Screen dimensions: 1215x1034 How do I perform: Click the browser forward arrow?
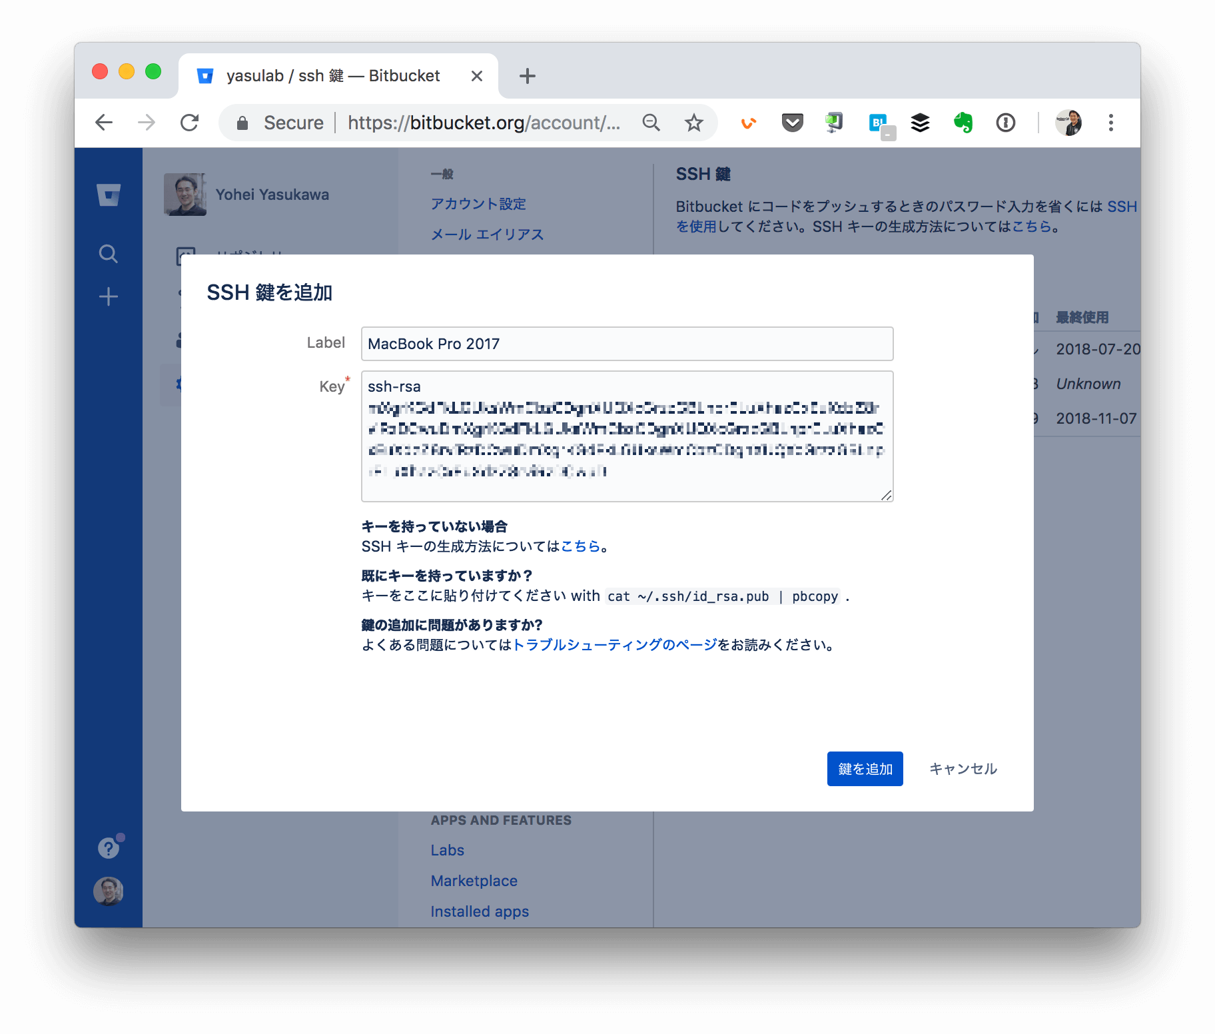pyautogui.click(x=147, y=123)
